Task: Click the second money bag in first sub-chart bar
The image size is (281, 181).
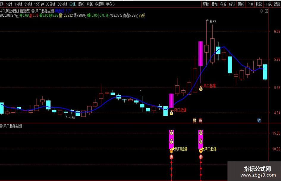Action: pos(171,141)
